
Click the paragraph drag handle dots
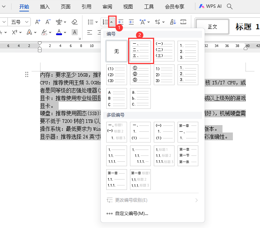[27, 74]
